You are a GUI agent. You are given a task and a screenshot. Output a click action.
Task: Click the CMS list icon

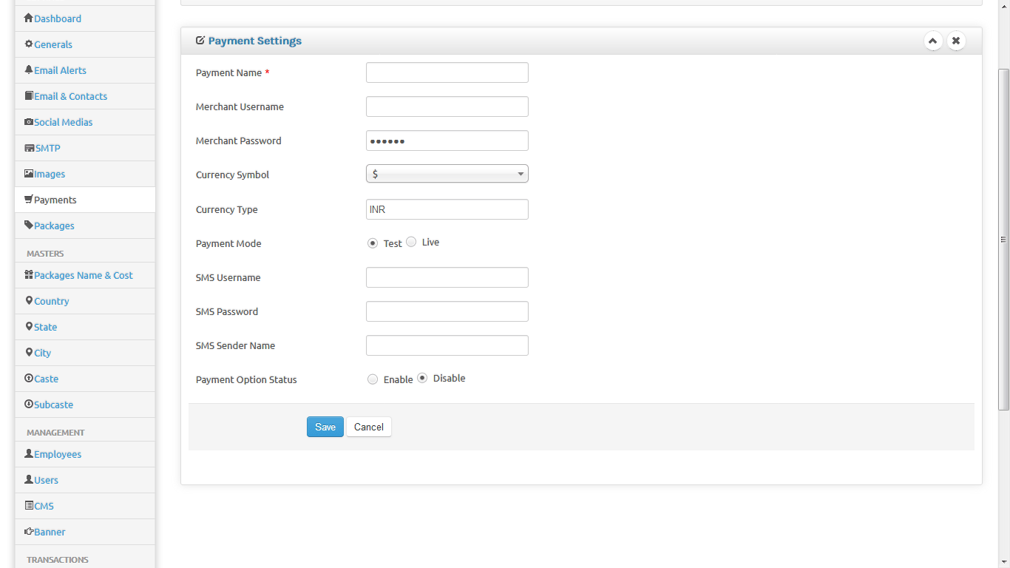(29, 505)
